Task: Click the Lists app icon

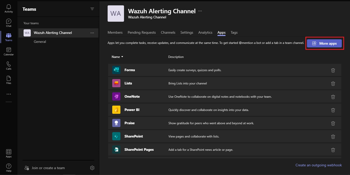Action: coord(116,83)
